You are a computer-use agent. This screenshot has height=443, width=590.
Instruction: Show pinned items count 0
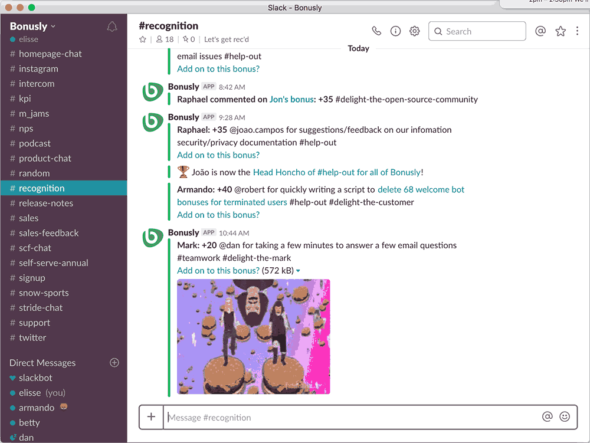(189, 40)
